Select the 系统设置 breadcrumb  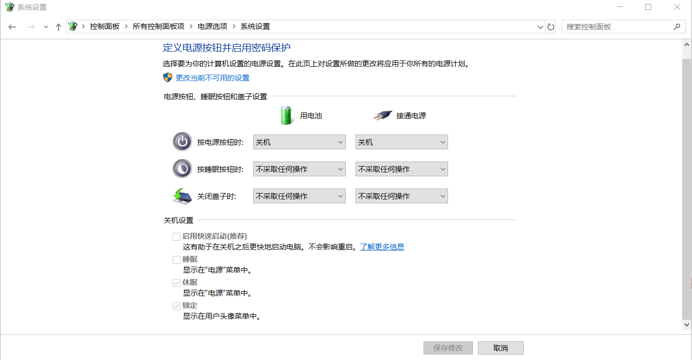pyautogui.click(x=255, y=27)
